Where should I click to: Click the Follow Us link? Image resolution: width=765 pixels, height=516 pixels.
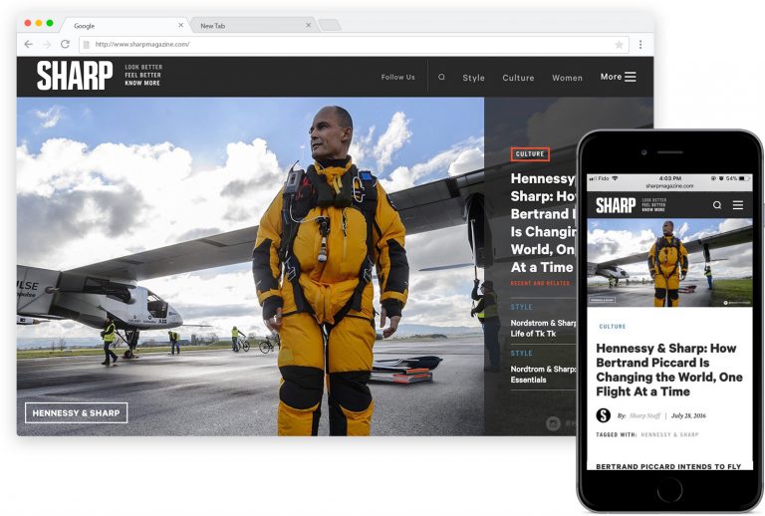pyautogui.click(x=397, y=77)
